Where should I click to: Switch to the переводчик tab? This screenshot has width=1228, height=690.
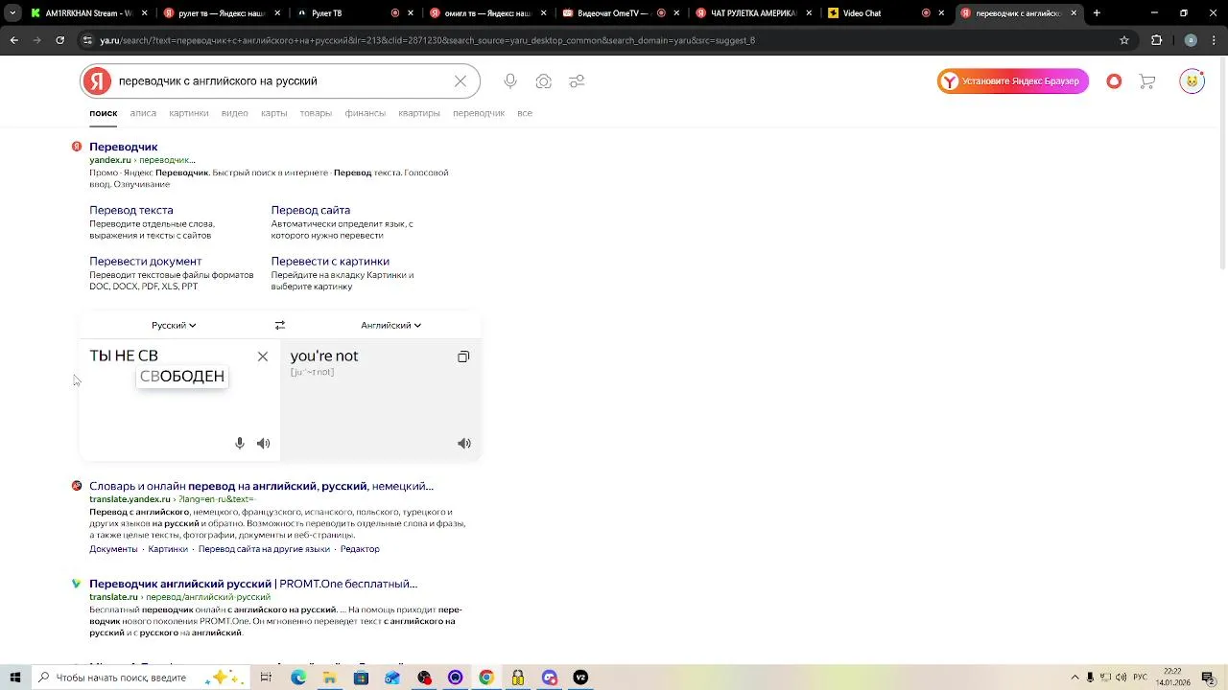(479, 113)
